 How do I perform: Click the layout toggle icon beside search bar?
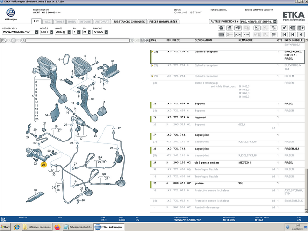click(x=142, y=40)
